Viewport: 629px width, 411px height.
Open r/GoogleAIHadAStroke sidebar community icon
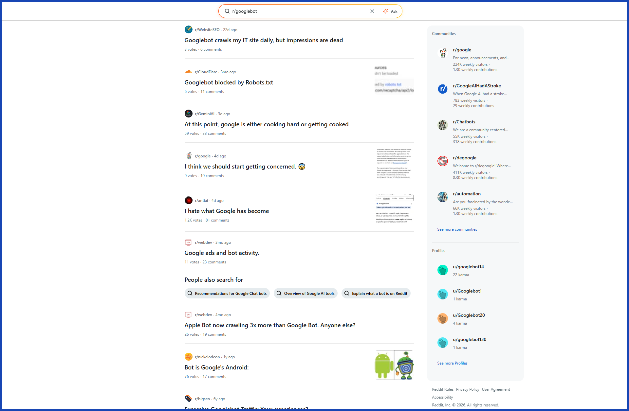(443, 89)
